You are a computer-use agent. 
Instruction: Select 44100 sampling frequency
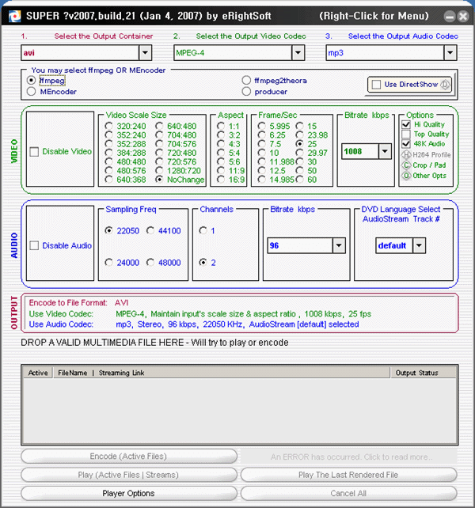[x=150, y=230]
